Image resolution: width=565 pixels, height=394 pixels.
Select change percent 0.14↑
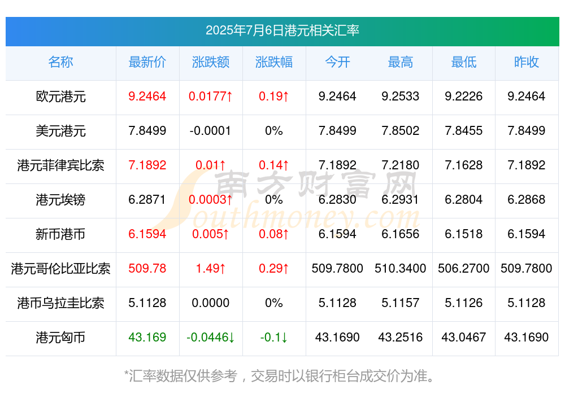274,165
